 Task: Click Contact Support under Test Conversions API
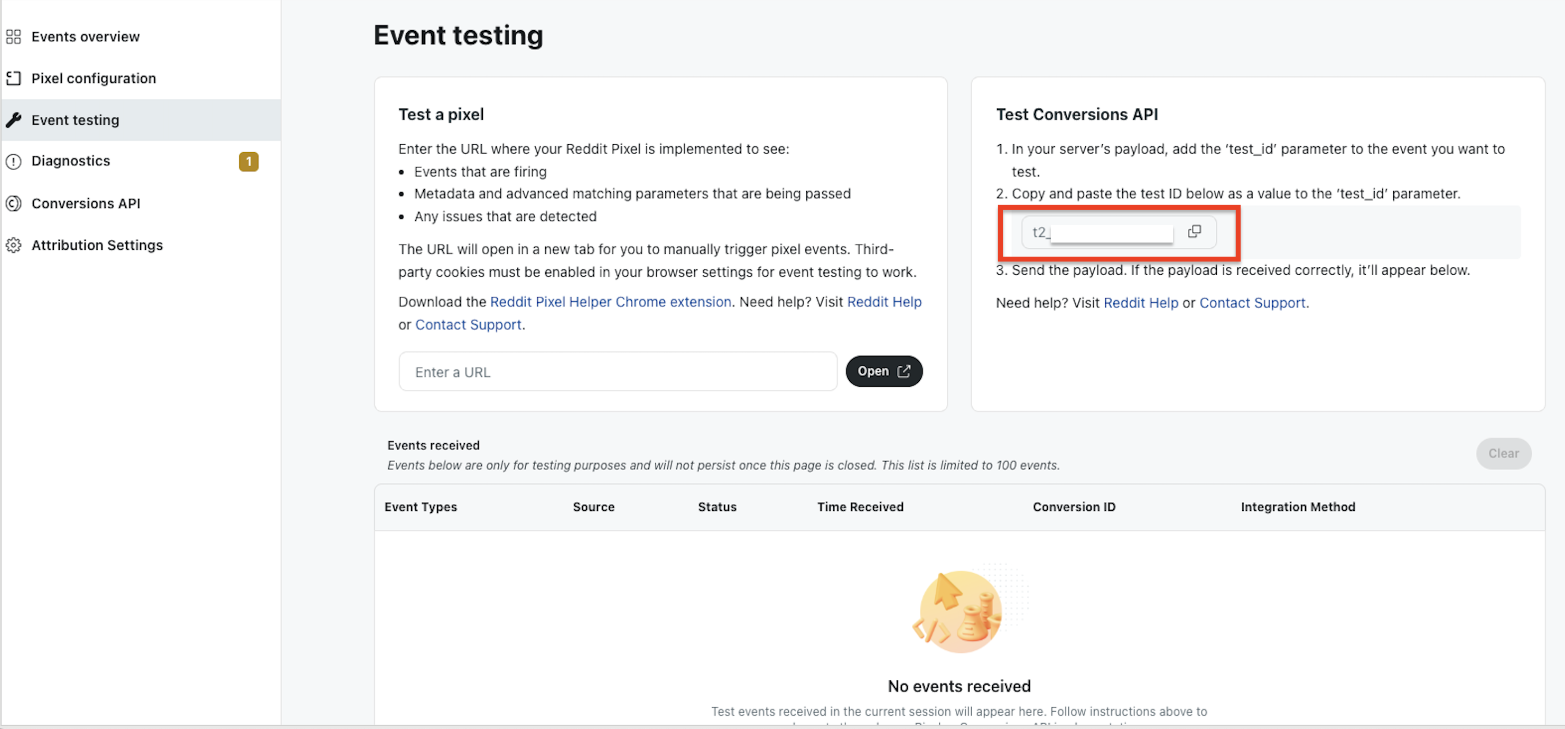click(x=1252, y=303)
